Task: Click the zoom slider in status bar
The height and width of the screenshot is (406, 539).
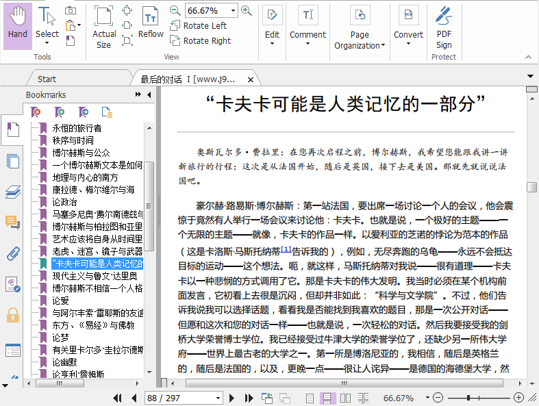Action: (469, 398)
